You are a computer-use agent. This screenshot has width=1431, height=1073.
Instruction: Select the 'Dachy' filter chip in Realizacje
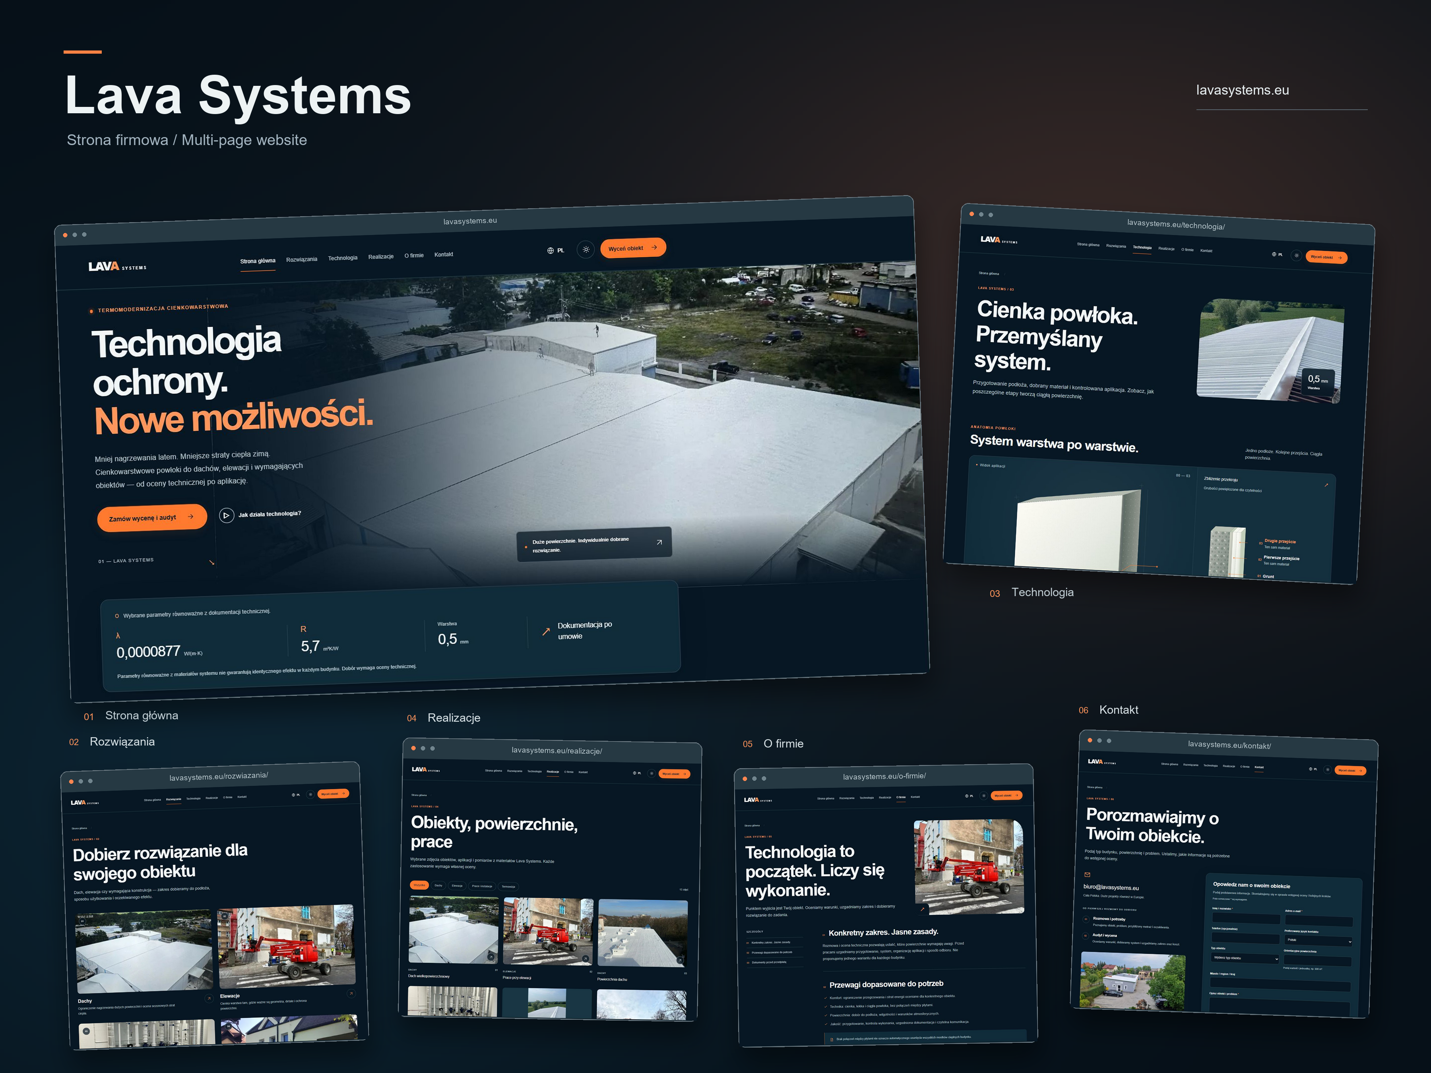coord(438,885)
